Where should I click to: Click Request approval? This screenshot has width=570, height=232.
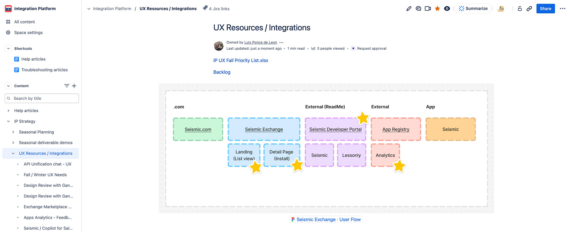coord(369,48)
